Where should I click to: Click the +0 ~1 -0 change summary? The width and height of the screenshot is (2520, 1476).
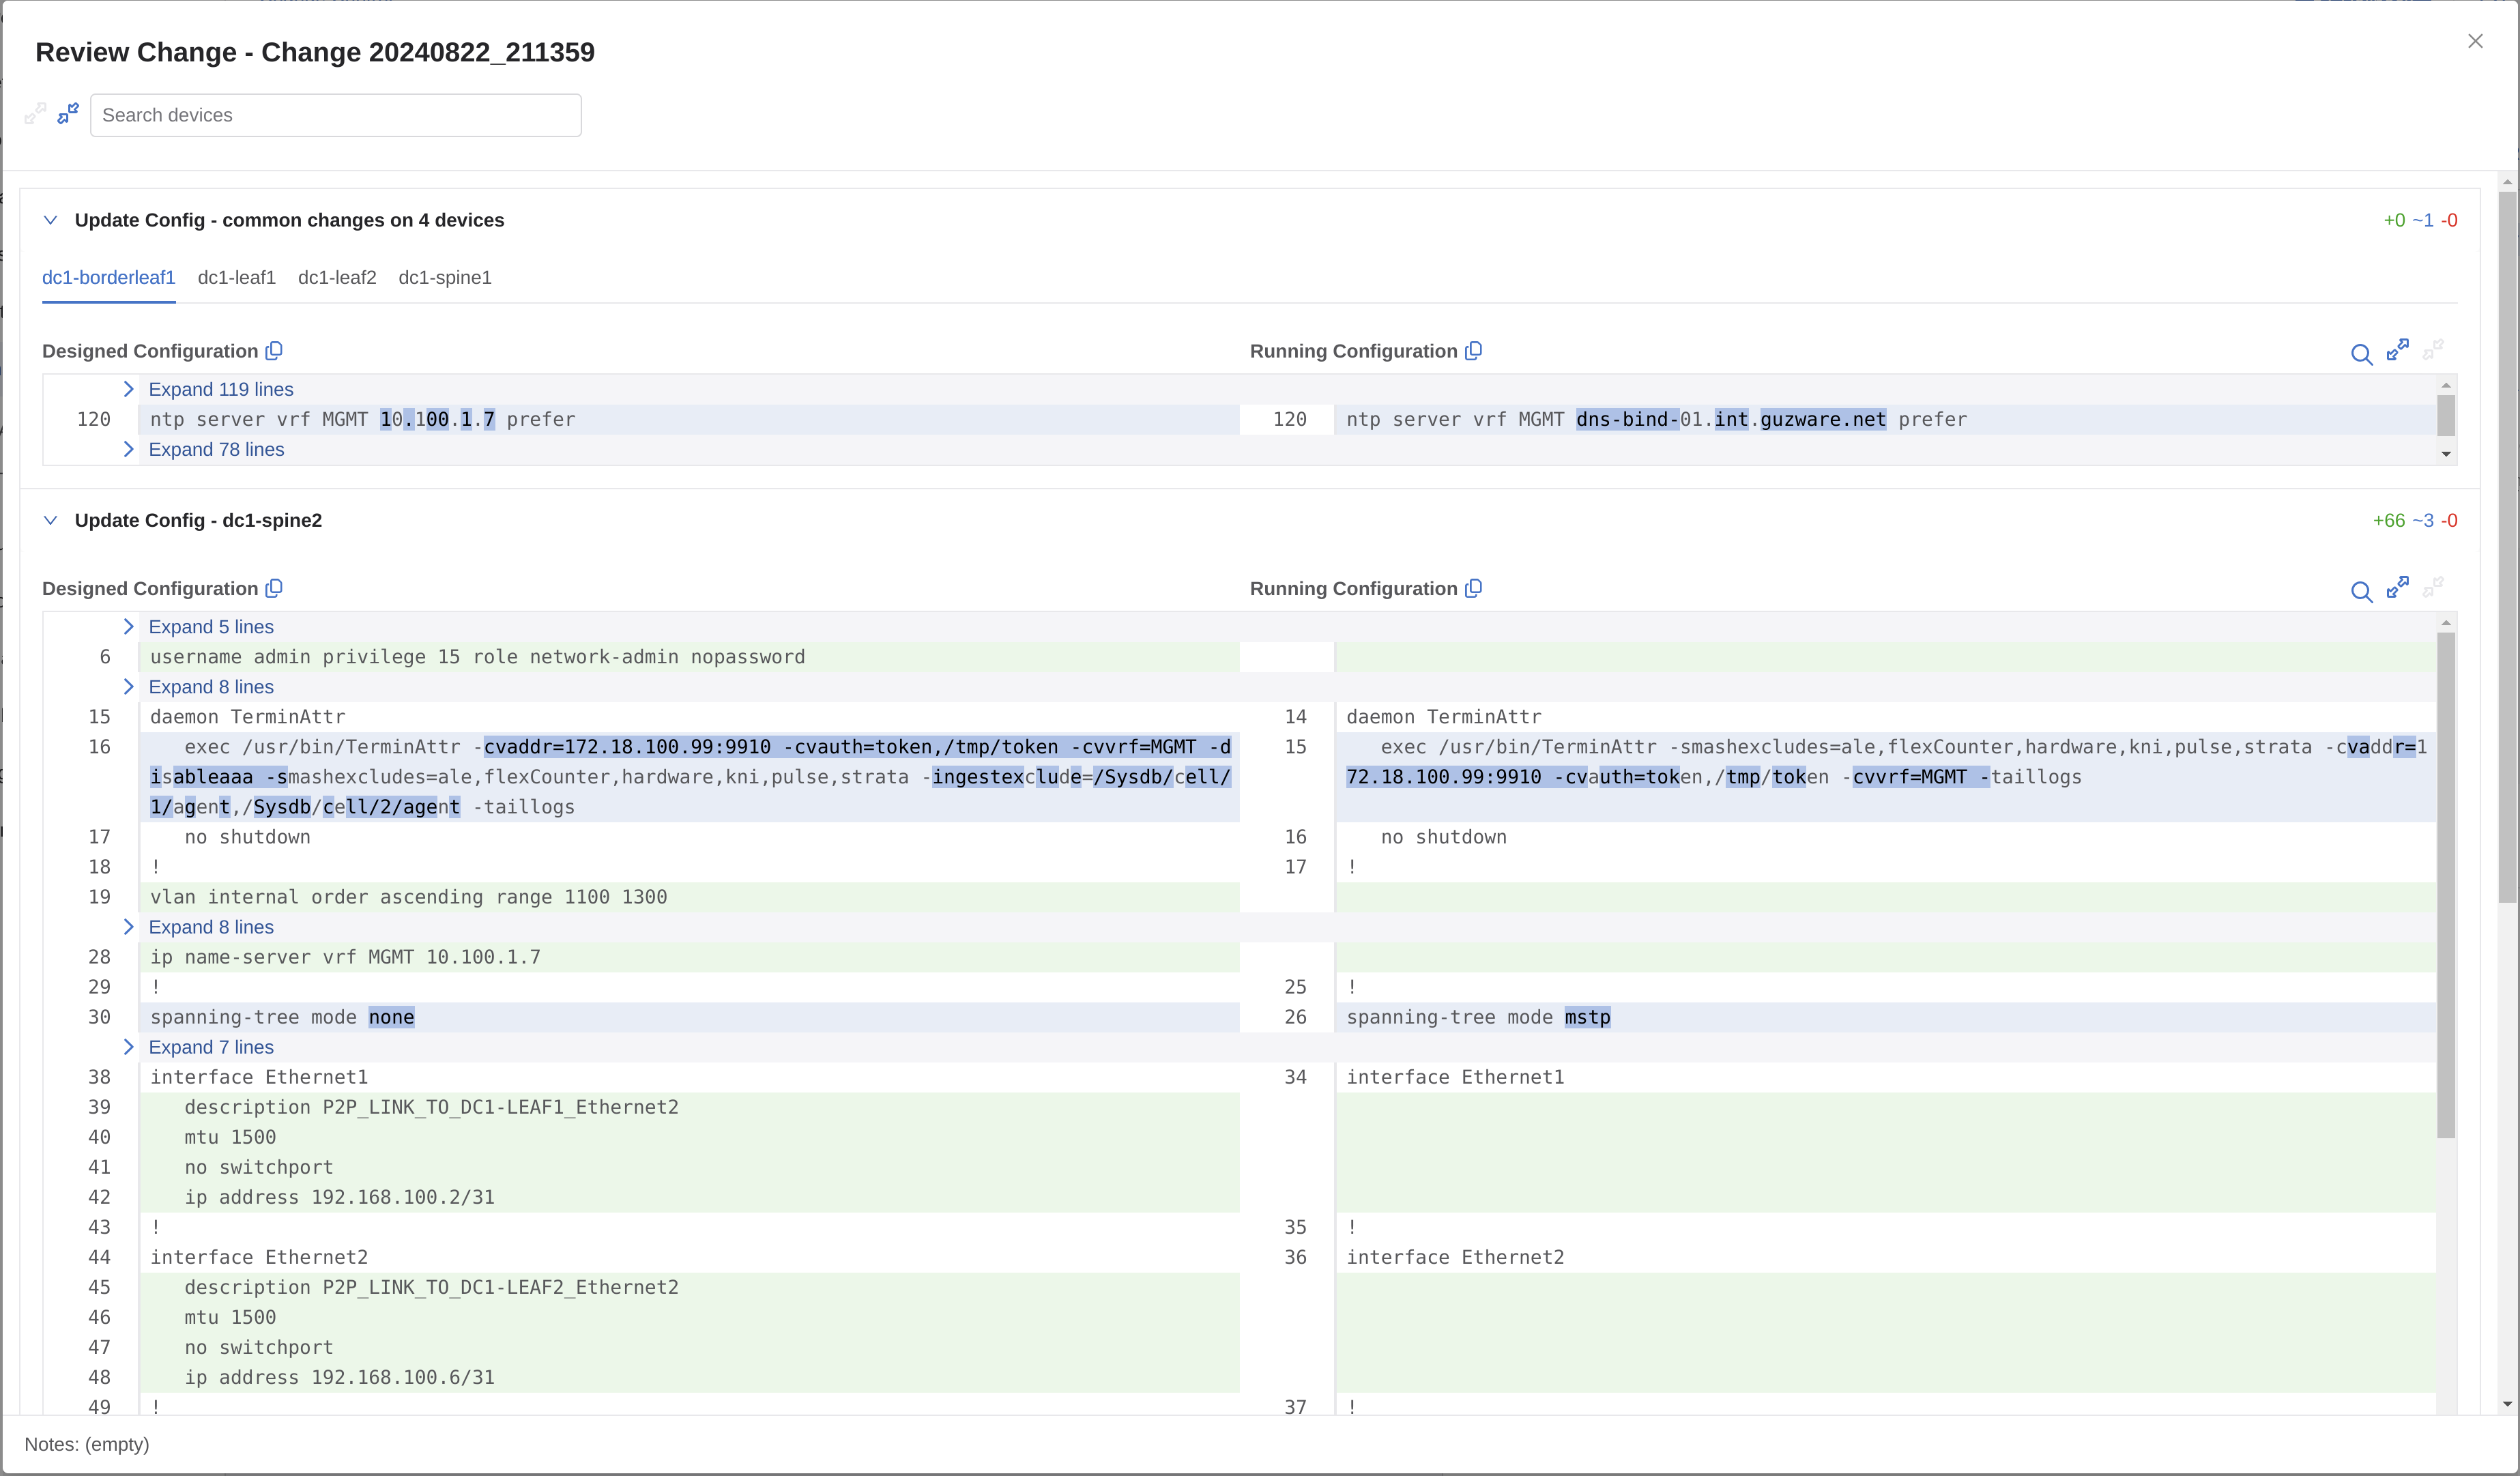point(2420,221)
